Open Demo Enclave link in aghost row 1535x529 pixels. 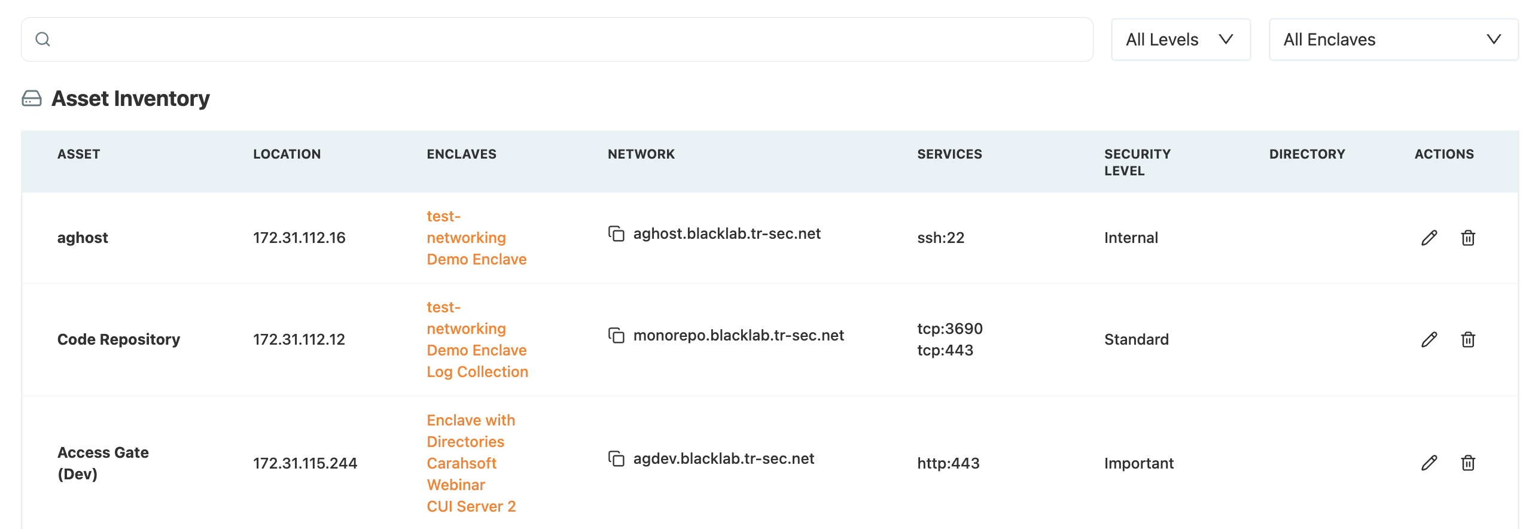click(477, 259)
